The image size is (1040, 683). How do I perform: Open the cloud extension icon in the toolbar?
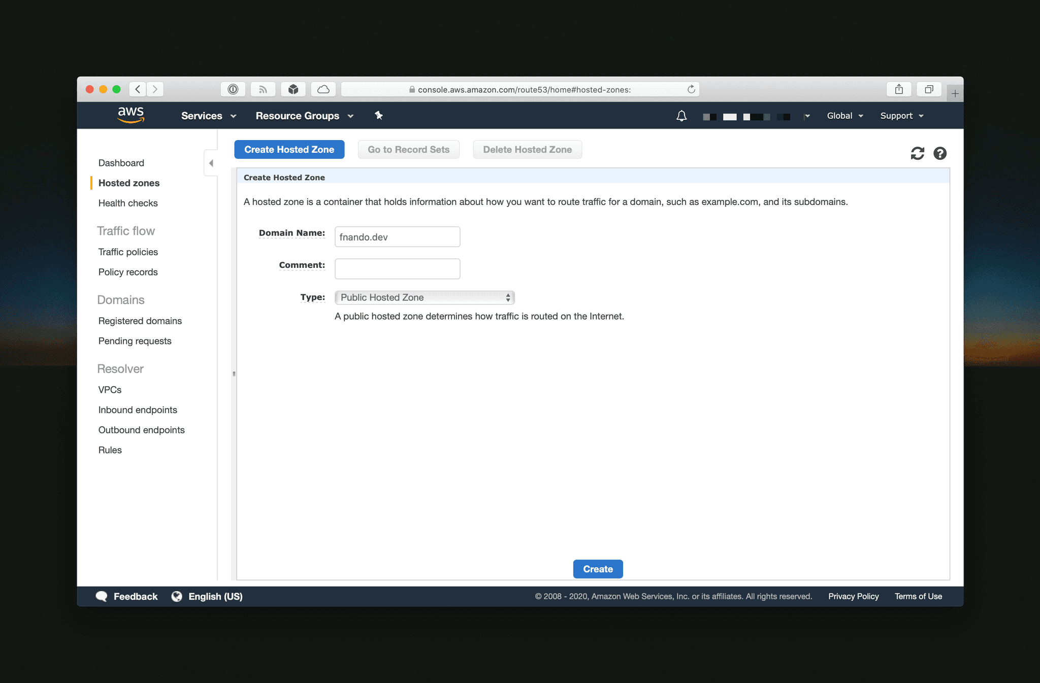323,89
